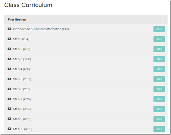
Task: Click the video icon next to Step 5
Action: (x=9, y=79)
